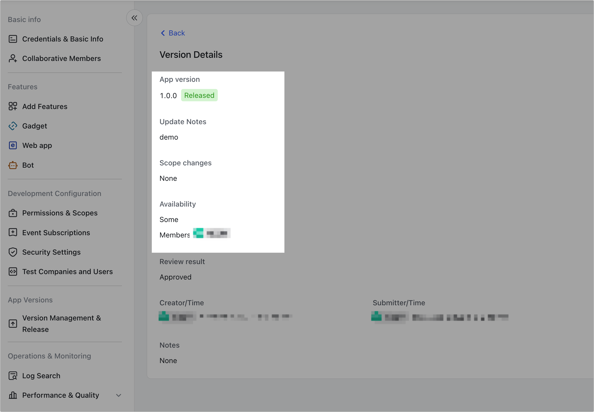
Task: Click the Released status badge
Action: [x=199, y=95]
